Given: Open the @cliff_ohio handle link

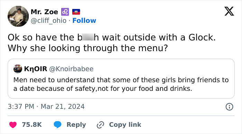Looking at the screenshot, I should 49,21.
